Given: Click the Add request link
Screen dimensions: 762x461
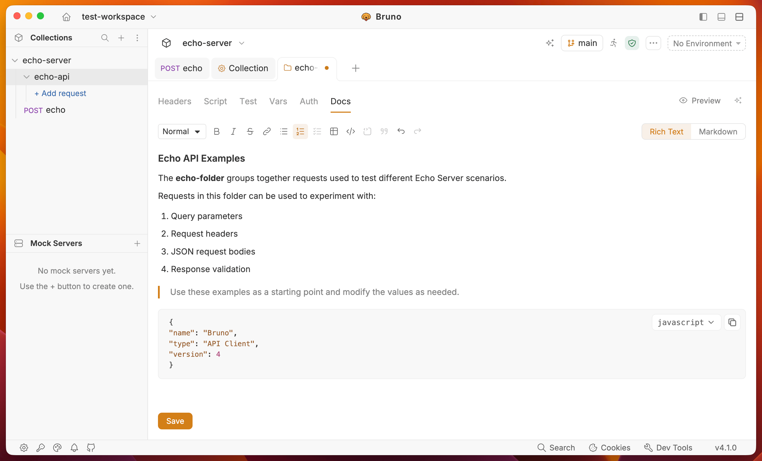Looking at the screenshot, I should pos(60,93).
